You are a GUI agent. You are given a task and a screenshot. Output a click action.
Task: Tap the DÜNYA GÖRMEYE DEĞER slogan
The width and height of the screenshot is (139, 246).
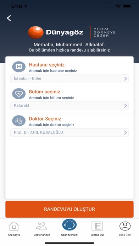click(x=105, y=33)
